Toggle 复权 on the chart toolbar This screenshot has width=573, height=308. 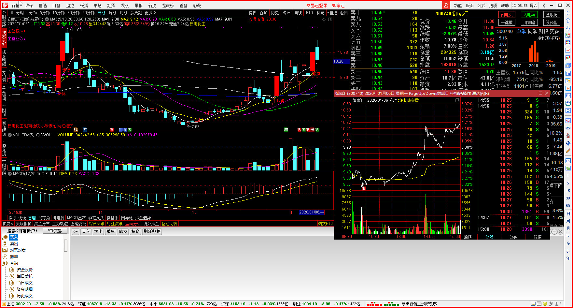253,13
